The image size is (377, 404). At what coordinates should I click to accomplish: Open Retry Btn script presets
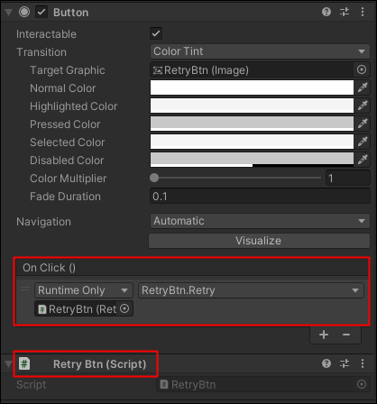(x=345, y=363)
